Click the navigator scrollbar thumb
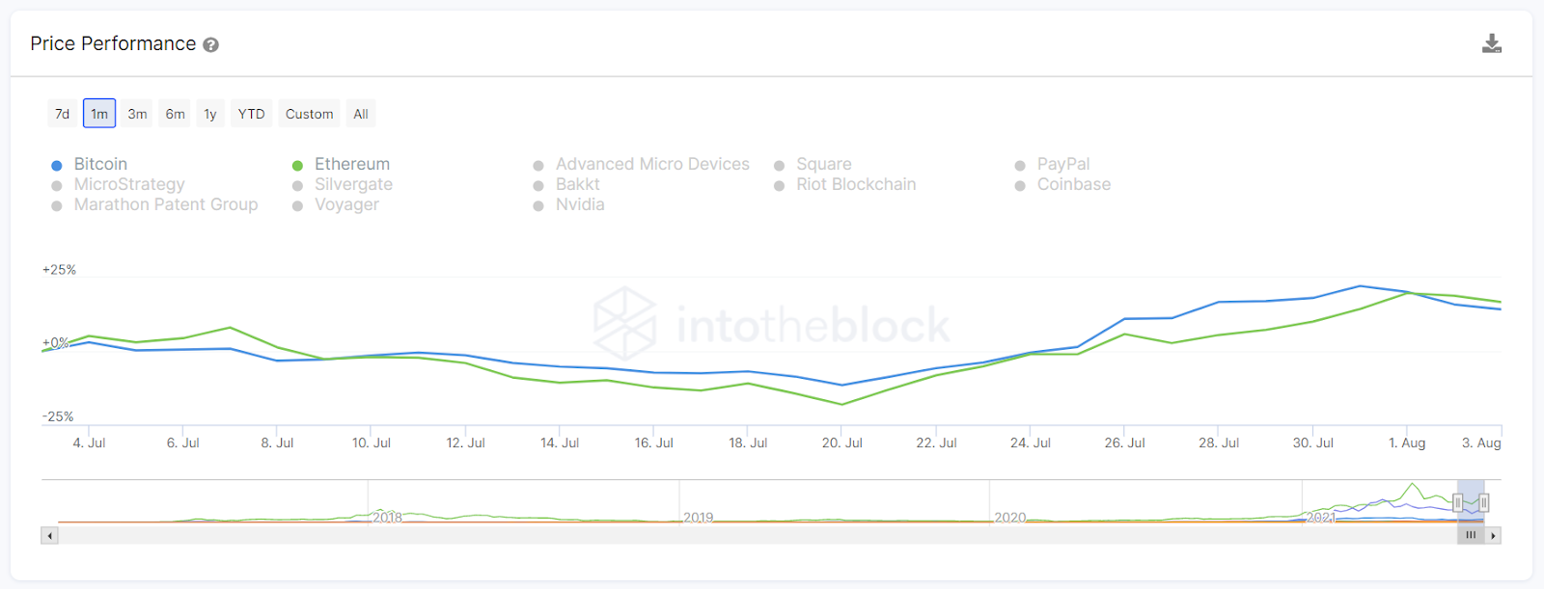 1471,535
